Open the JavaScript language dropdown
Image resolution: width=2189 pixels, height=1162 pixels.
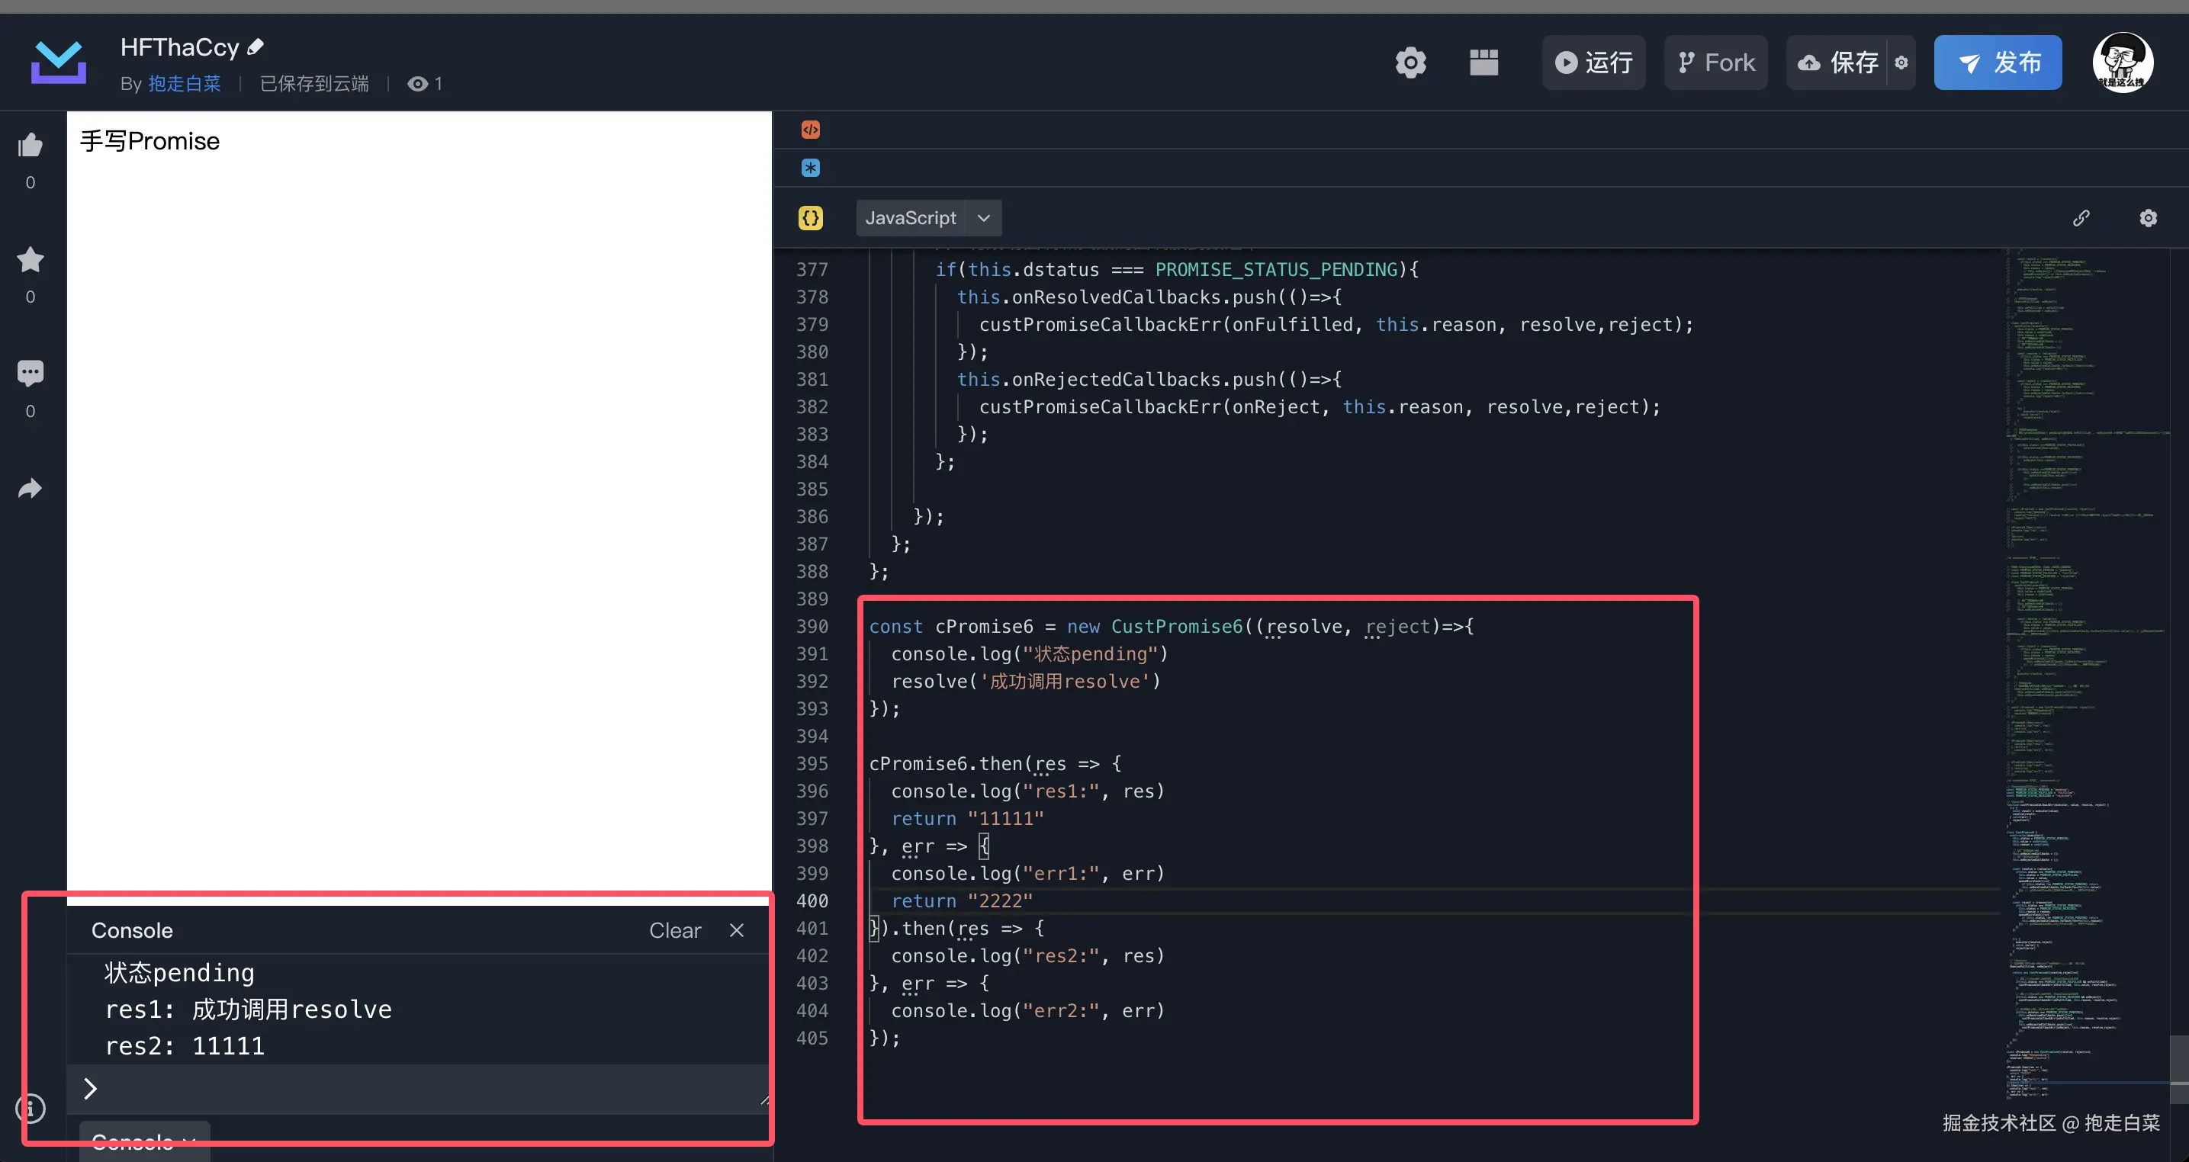(928, 218)
